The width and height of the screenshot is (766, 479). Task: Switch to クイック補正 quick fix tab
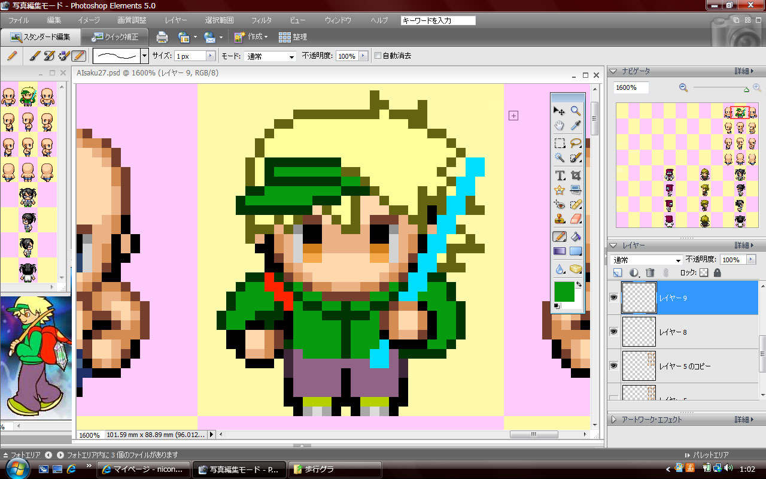115,37
